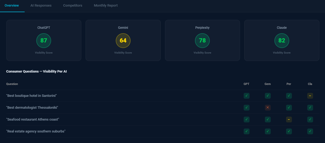Click Per checkmark for Santorini hotel question
This screenshot has width=325, height=143.
tap(289, 96)
